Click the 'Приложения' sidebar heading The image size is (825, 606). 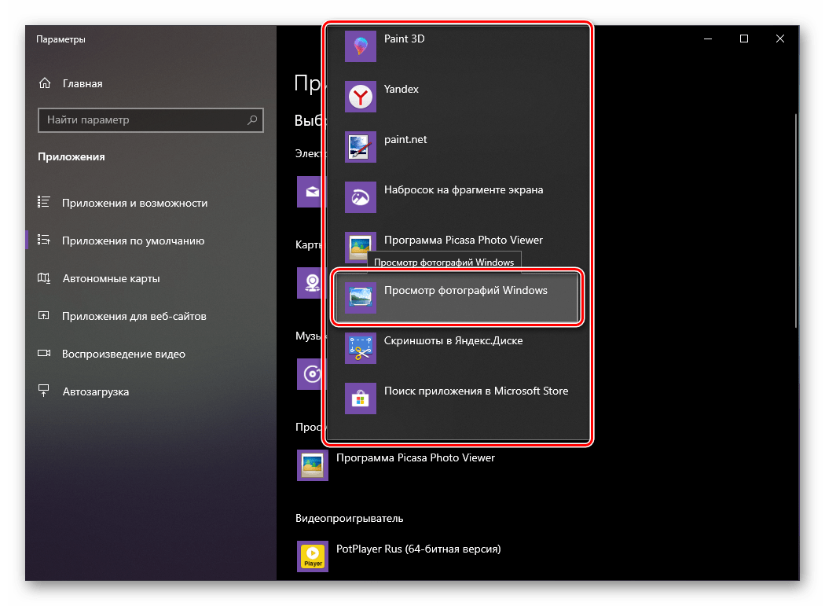71,157
